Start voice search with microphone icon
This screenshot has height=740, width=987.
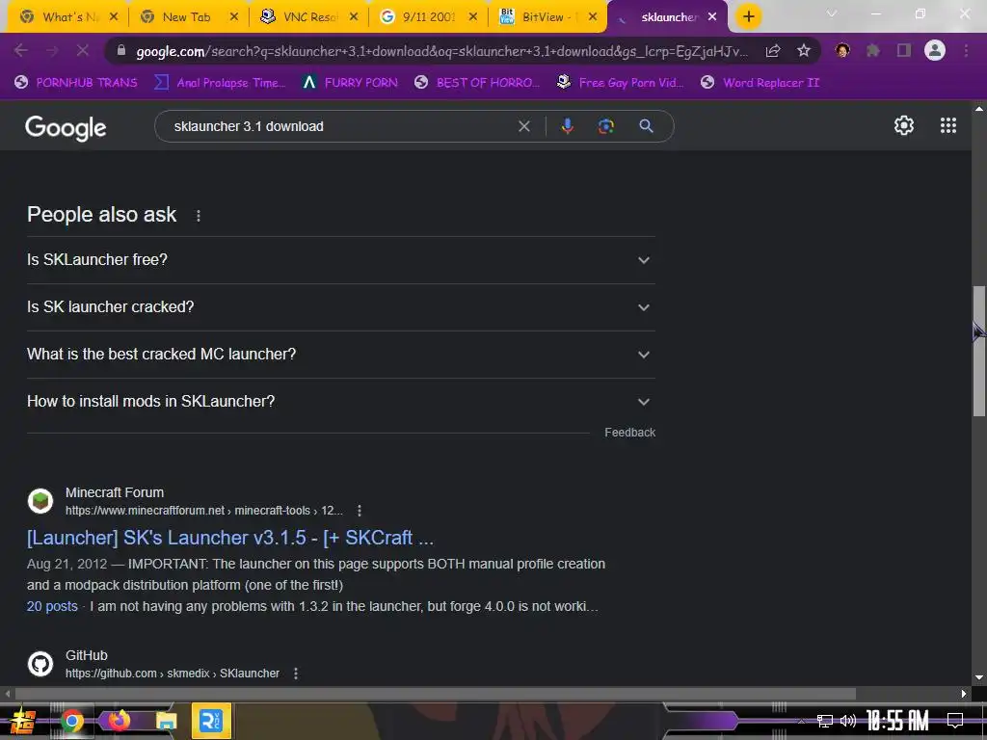click(x=567, y=126)
